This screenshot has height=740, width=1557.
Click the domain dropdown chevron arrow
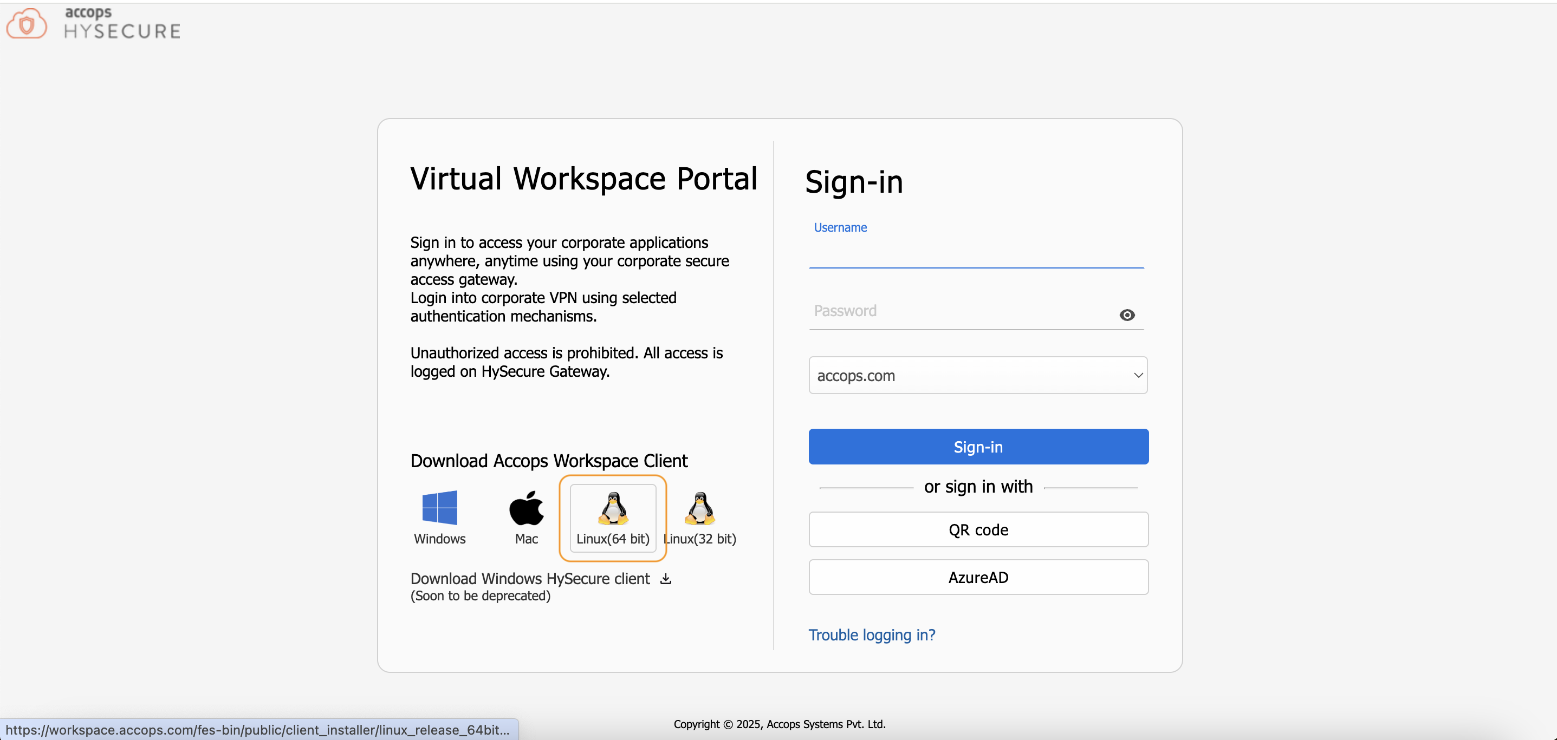coord(1138,375)
